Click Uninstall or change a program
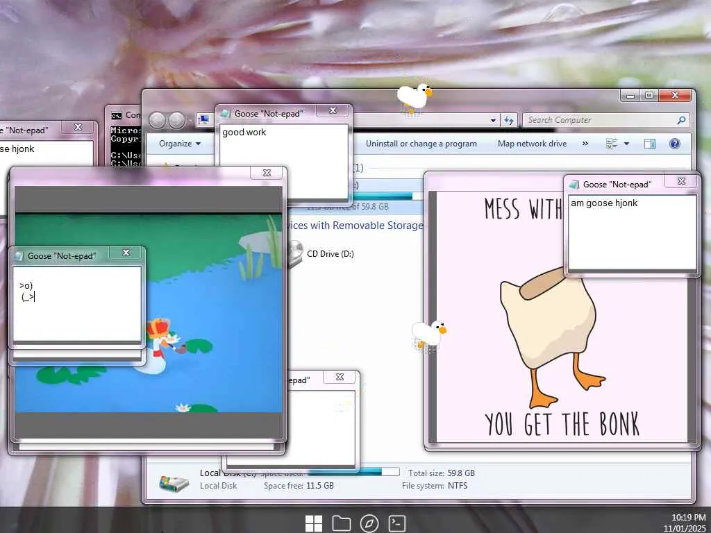The image size is (711, 533). (421, 144)
